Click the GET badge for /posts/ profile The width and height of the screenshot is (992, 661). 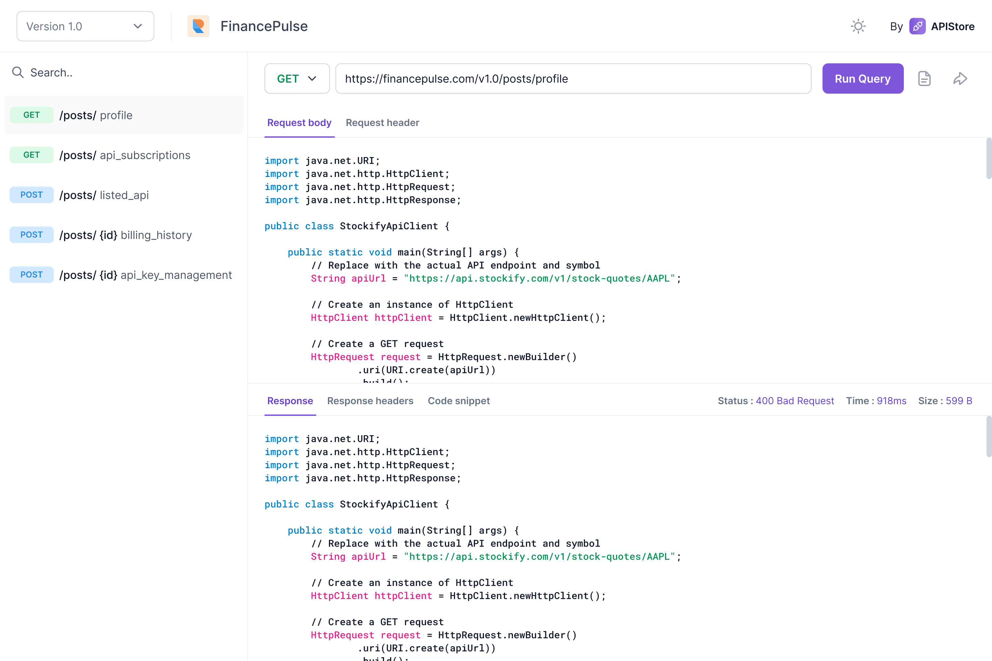click(x=32, y=115)
